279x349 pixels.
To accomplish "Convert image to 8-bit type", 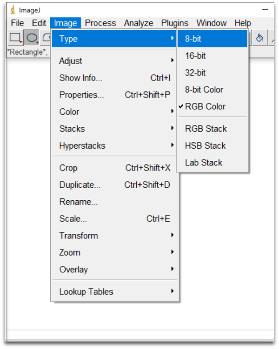I will [x=193, y=39].
